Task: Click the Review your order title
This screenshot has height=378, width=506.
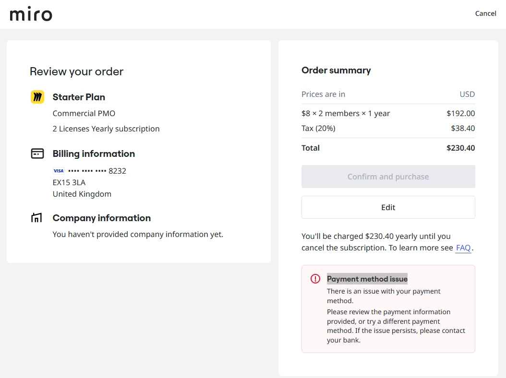Action: (x=76, y=71)
